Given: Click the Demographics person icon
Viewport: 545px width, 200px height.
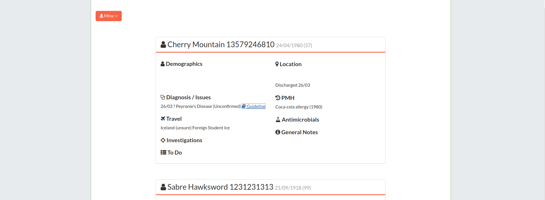Looking at the screenshot, I should point(163,64).
